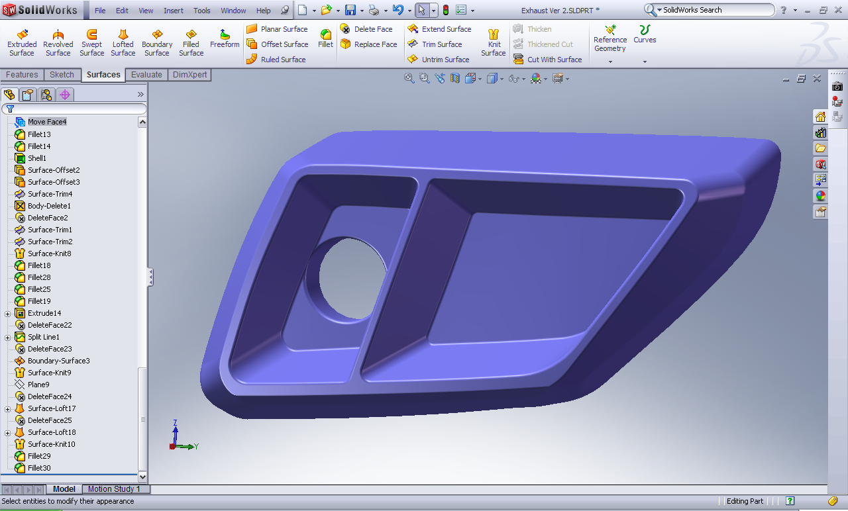Screen dimensions: 848x511
Task: Click the Zoom to Fit icon
Action: [409, 78]
